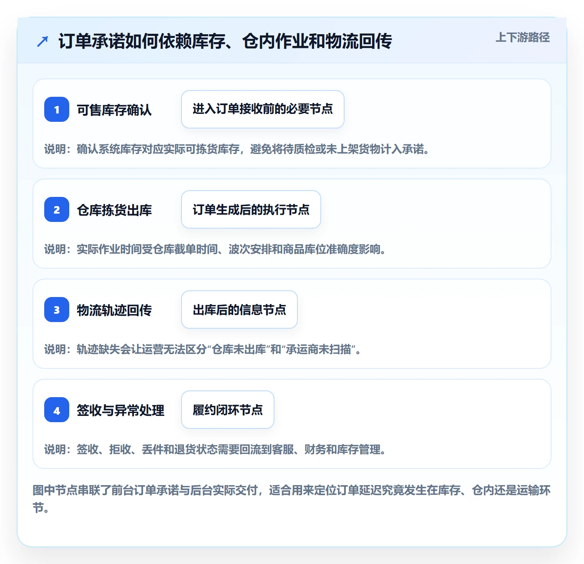The height and width of the screenshot is (564, 584).
Task: Click the blue step 4 badge
Action: pos(57,410)
